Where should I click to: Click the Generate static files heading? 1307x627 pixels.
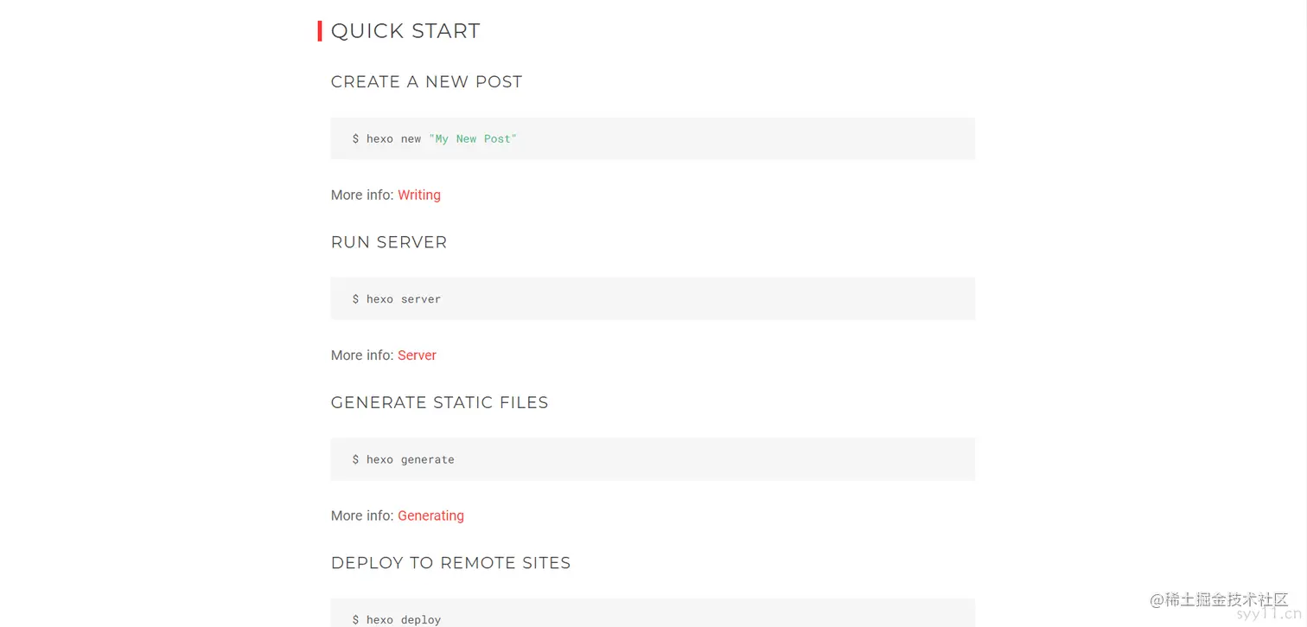pos(439,403)
